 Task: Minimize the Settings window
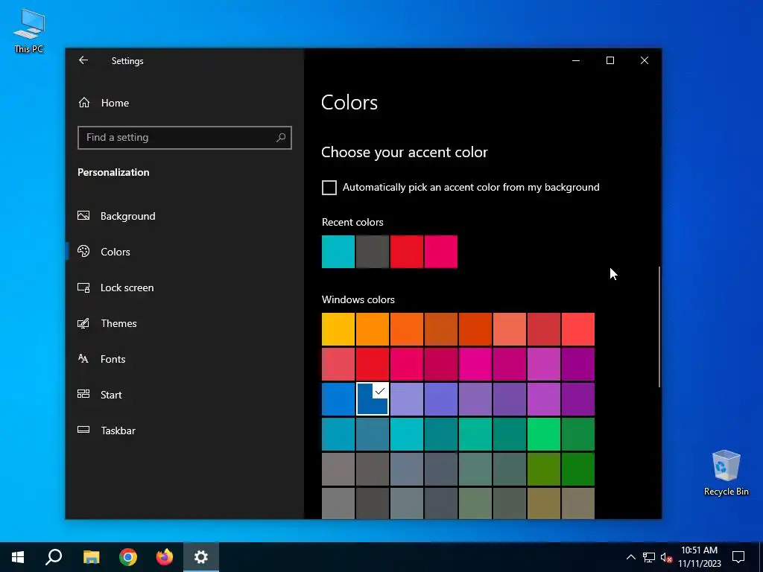[x=576, y=60]
